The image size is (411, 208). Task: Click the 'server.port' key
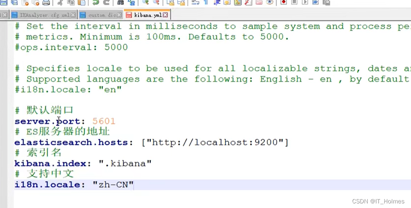pos(47,121)
